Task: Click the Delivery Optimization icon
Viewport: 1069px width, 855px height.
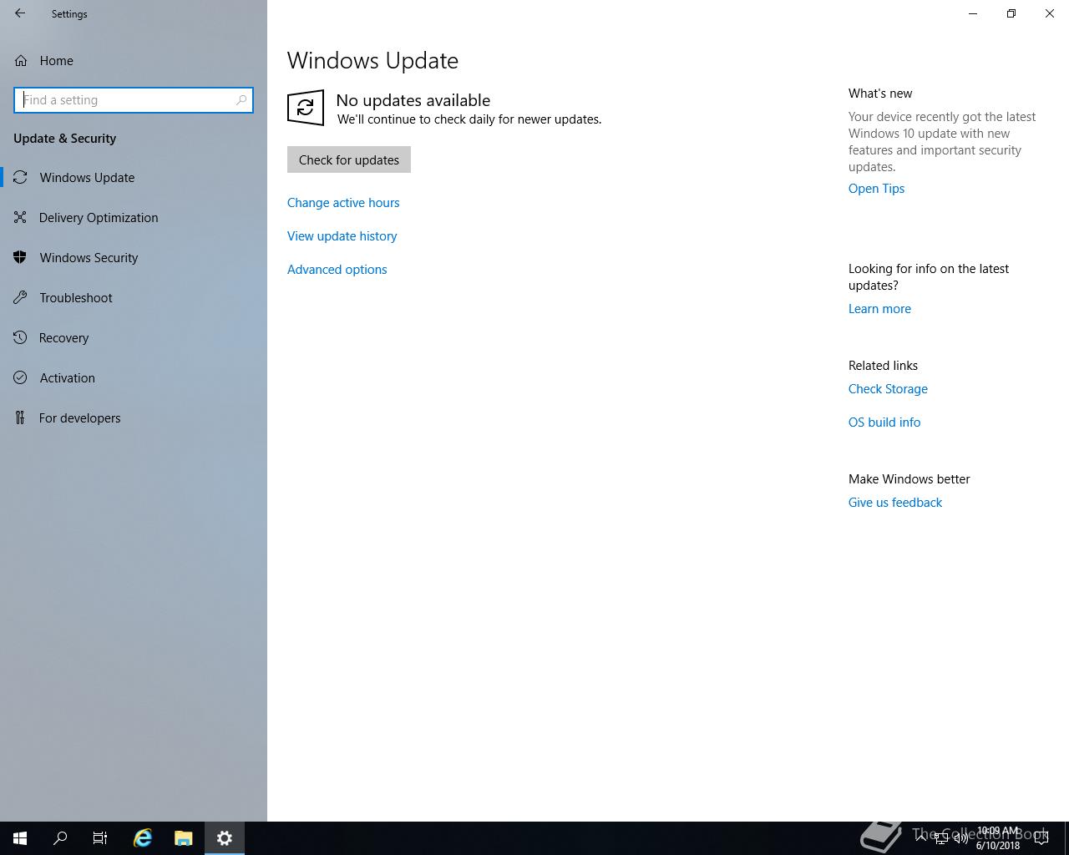Action: (20, 217)
